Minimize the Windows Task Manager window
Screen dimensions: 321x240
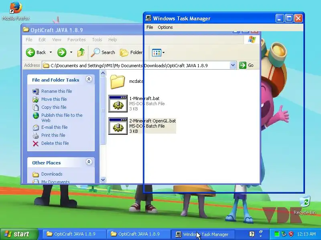pyautogui.click(x=280, y=18)
